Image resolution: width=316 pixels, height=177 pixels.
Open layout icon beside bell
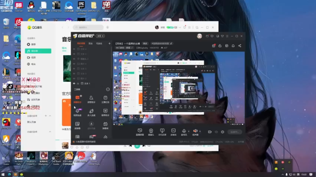(x=226, y=46)
